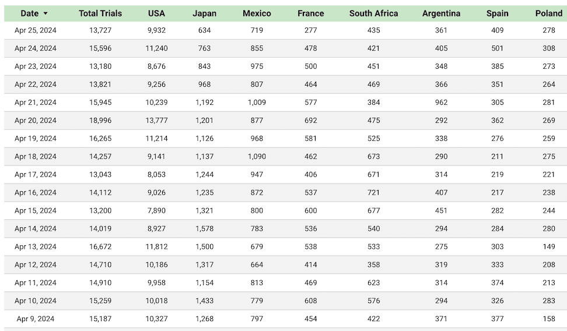Click the Argentina value 962

(441, 102)
